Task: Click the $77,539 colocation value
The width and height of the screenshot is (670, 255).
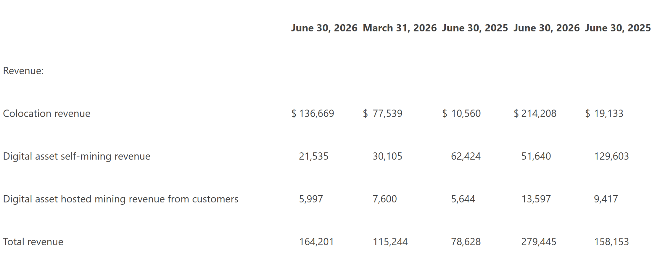Action: tap(383, 113)
